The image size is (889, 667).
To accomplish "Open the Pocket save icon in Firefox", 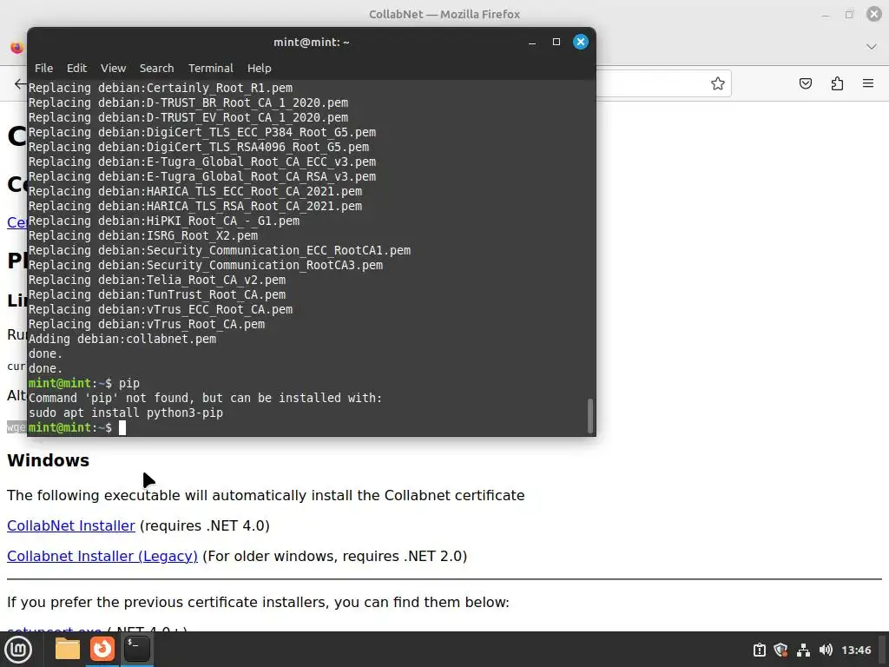I will (805, 83).
